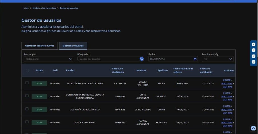The image size is (258, 134).
Task: Check the select-all checkbox in table header
Action: pos(27,71)
